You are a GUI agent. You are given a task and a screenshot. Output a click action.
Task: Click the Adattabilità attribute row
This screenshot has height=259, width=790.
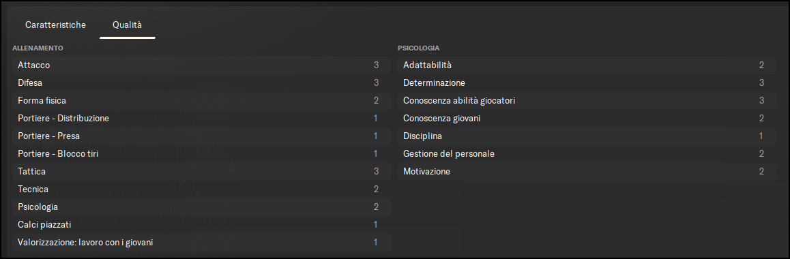point(587,65)
